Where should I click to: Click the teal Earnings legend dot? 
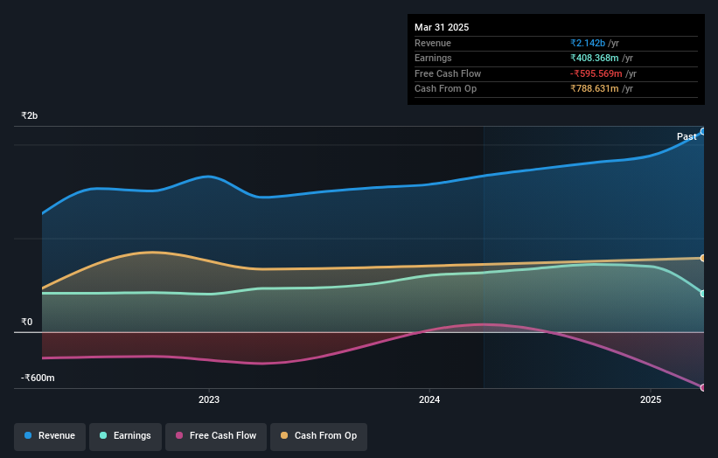click(103, 435)
